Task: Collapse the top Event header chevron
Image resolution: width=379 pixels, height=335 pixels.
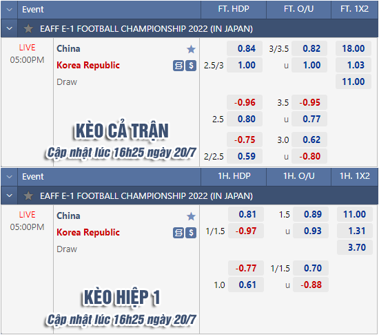Action: [10, 10]
